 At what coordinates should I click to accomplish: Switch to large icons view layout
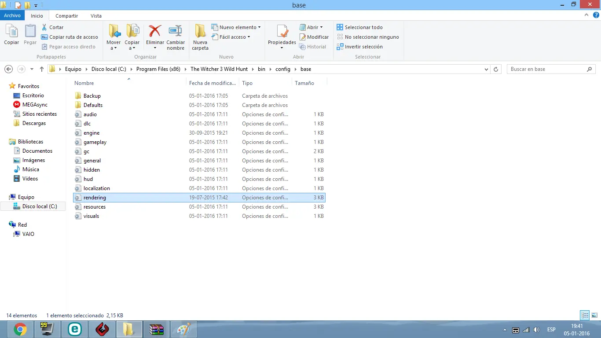tap(594, 315)
